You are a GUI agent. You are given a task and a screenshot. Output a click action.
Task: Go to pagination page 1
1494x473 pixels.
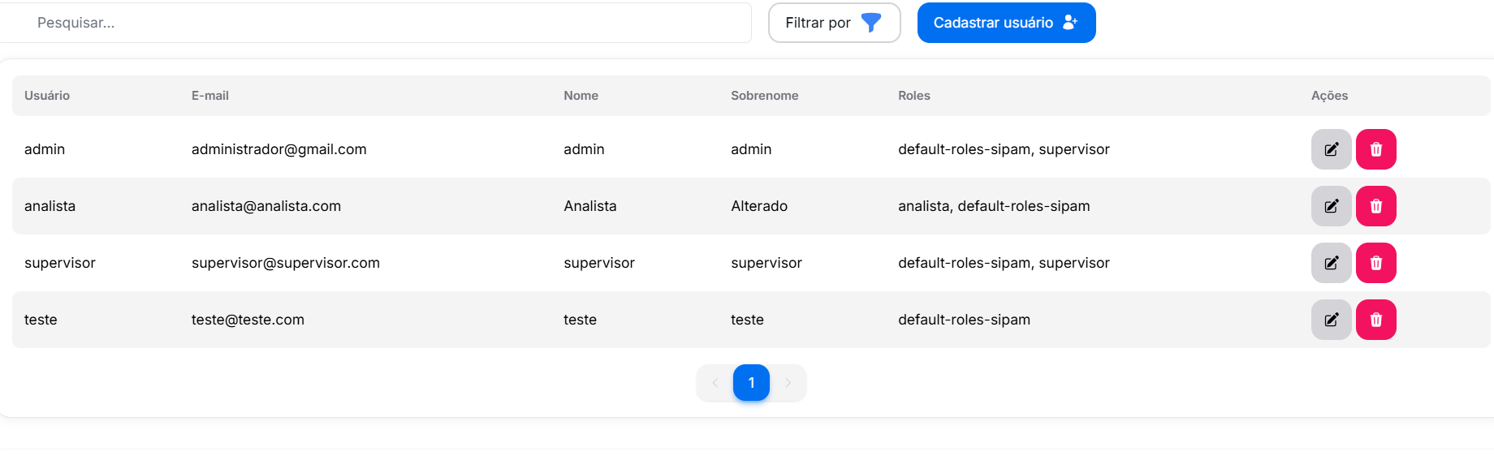(x=751, y=383)
